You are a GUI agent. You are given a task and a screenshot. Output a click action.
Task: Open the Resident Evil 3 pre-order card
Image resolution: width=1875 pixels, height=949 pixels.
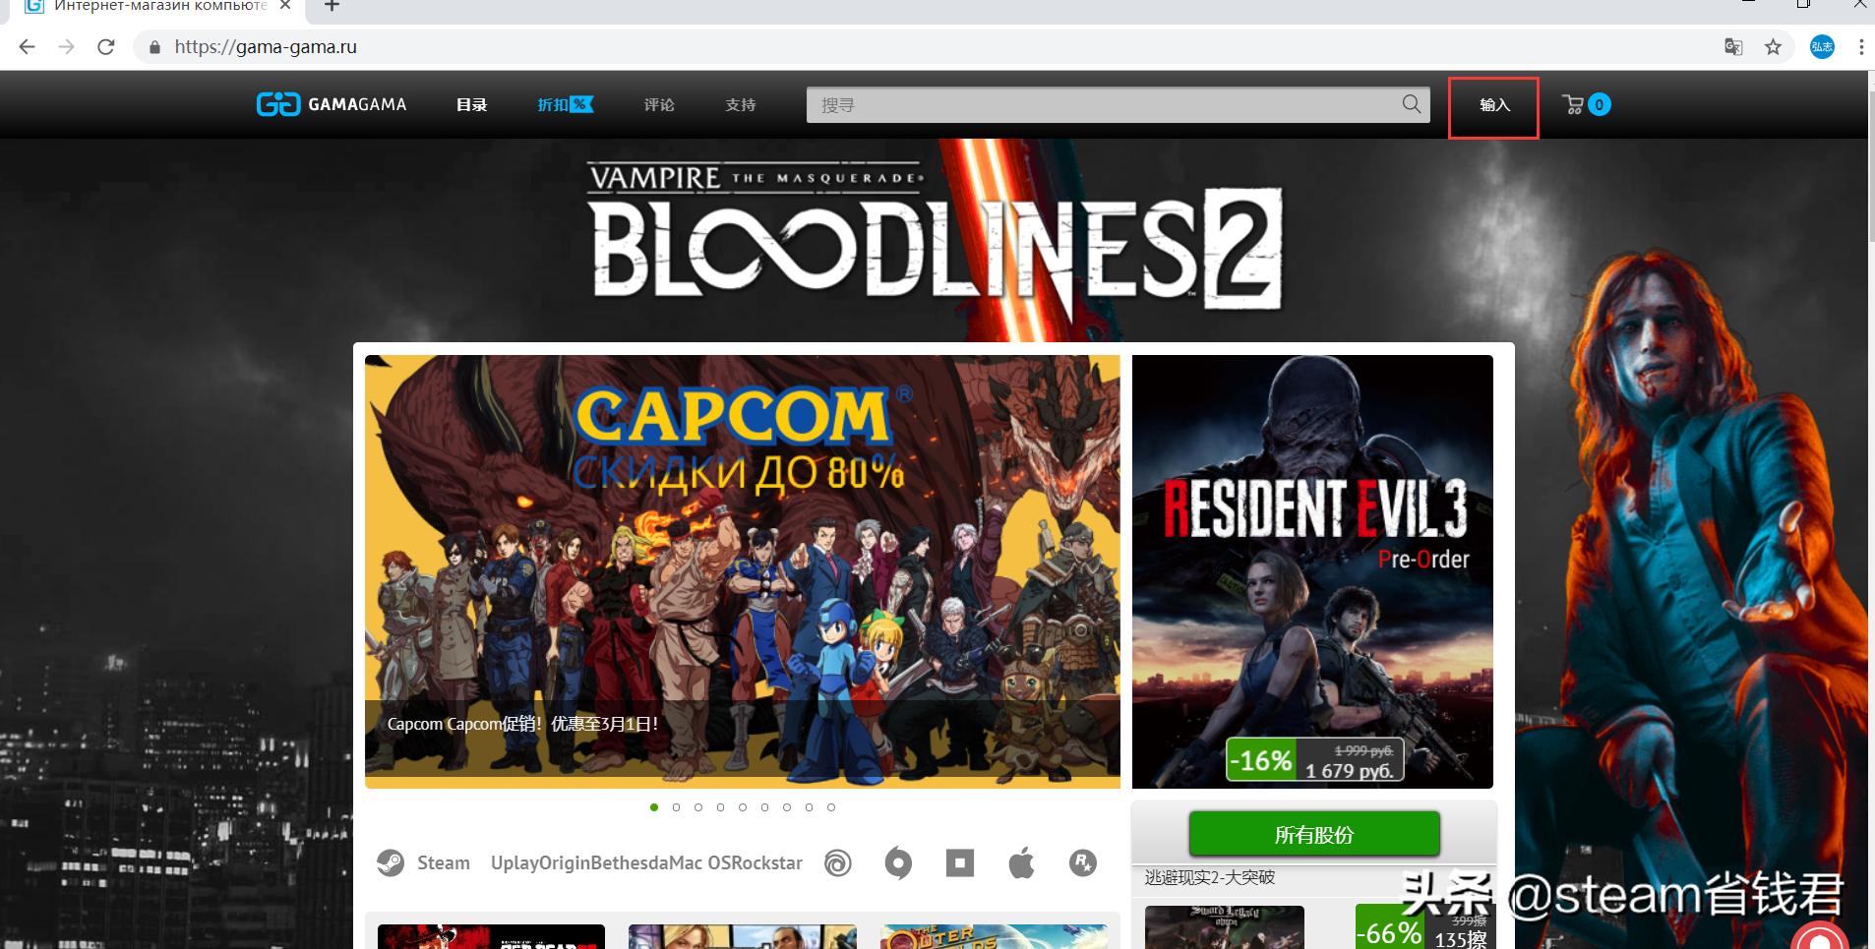pos(1312,571)
